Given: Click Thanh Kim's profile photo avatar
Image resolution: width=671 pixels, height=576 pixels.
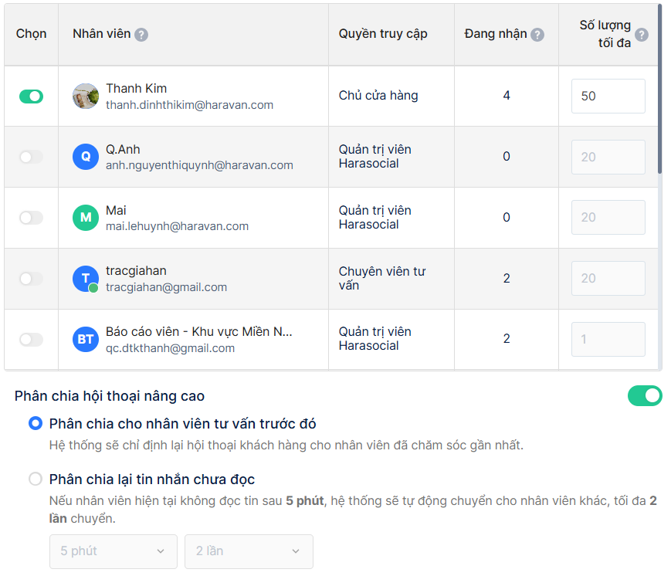Looking at the screenshot, I should 86,96.
